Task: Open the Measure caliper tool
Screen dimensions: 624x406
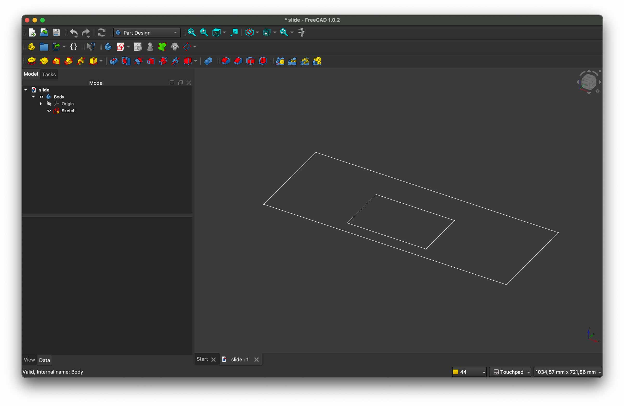Action: coord(302,33)
